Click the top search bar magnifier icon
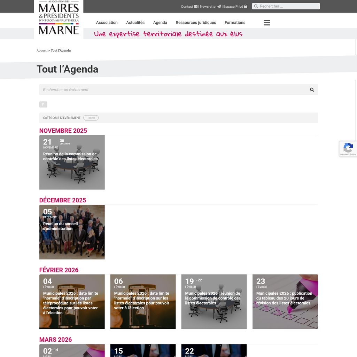The width and height of the screenshot is (357, 357). coord(256,6)
